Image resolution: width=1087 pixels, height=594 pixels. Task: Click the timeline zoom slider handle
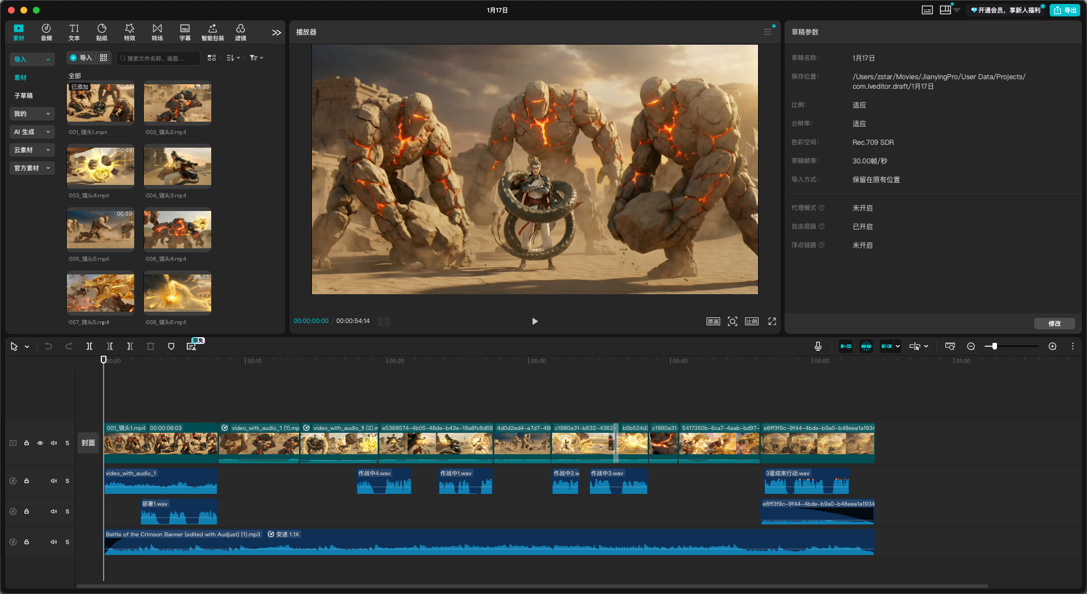click(x=994, y=346)
